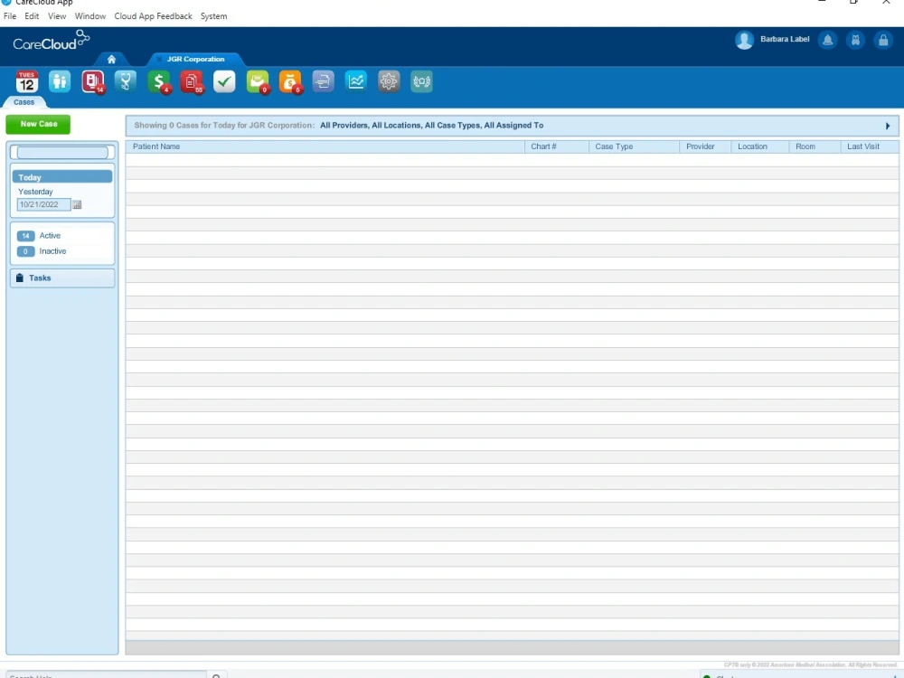
Task: Open the purple fax/printer icon
Action: (x=323, y=82)
